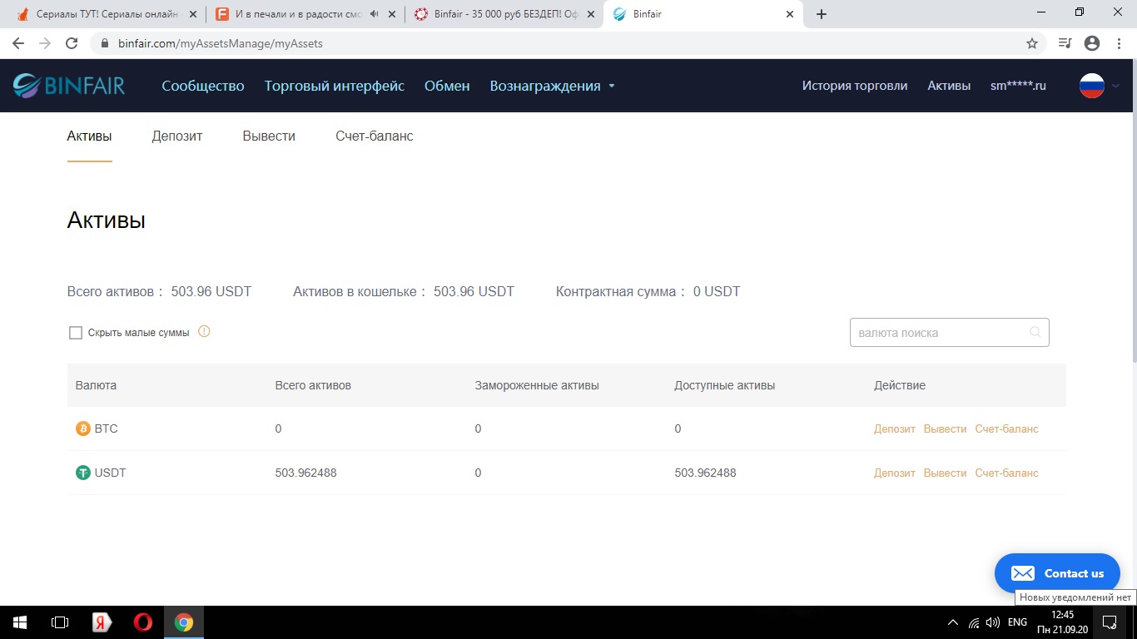Open the Сообщество menu item

point(203,86)
